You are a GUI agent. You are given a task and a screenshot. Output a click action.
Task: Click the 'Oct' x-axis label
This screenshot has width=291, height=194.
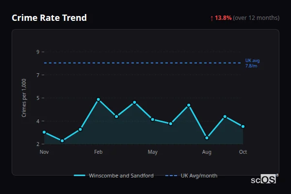243,152
